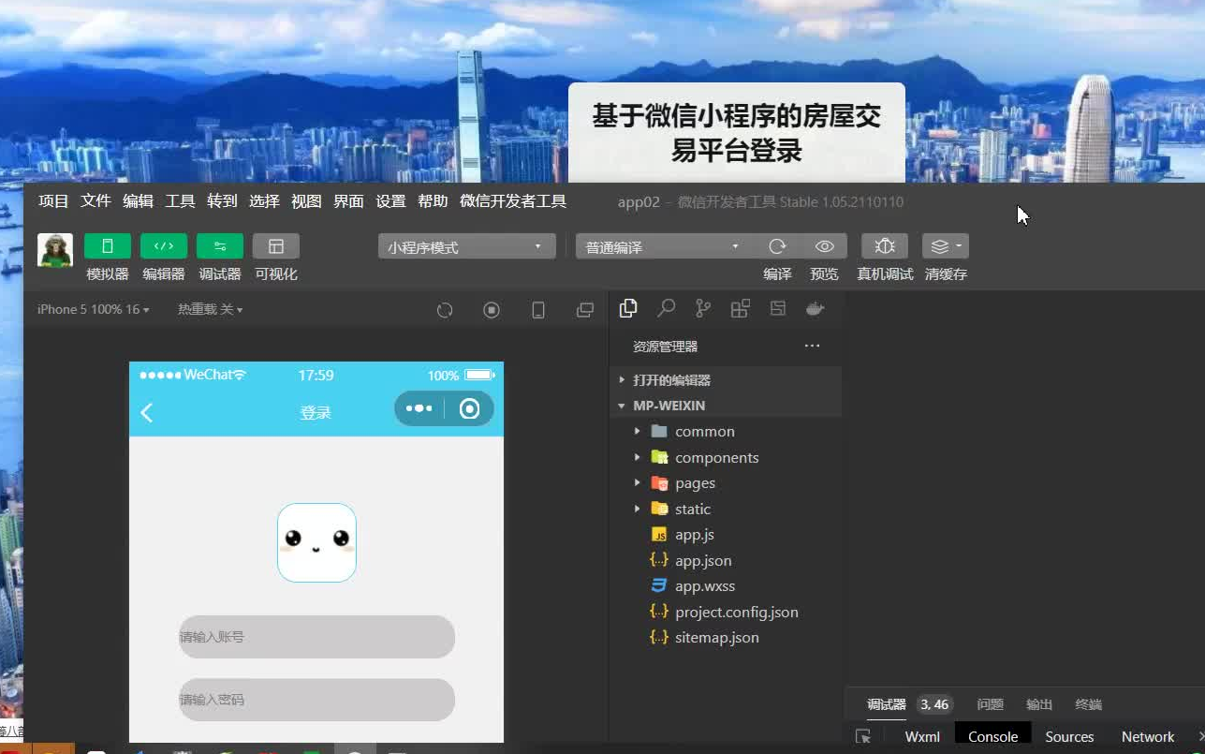Click the 可视化 visualization icon
Image resolution: width=1205 pixels, height=754 pixels.
275,245
